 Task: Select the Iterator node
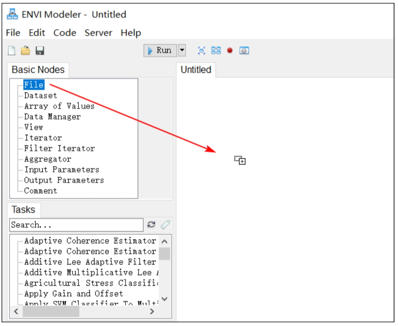tap(43, 138)
